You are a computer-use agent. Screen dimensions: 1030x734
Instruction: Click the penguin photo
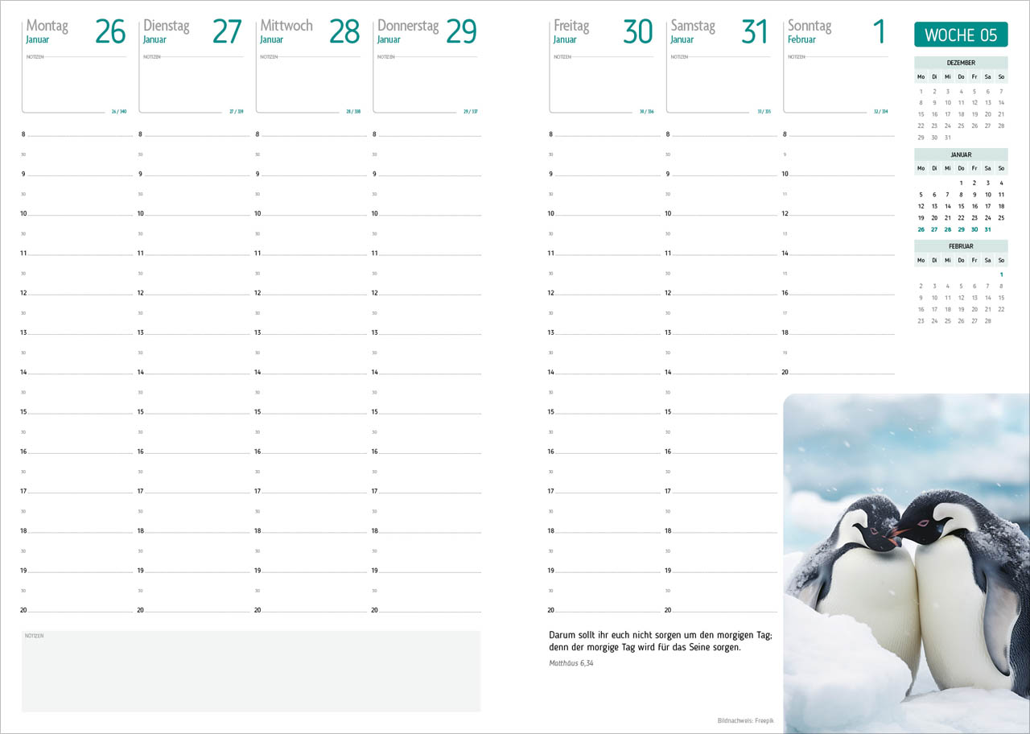click(906, 563)
